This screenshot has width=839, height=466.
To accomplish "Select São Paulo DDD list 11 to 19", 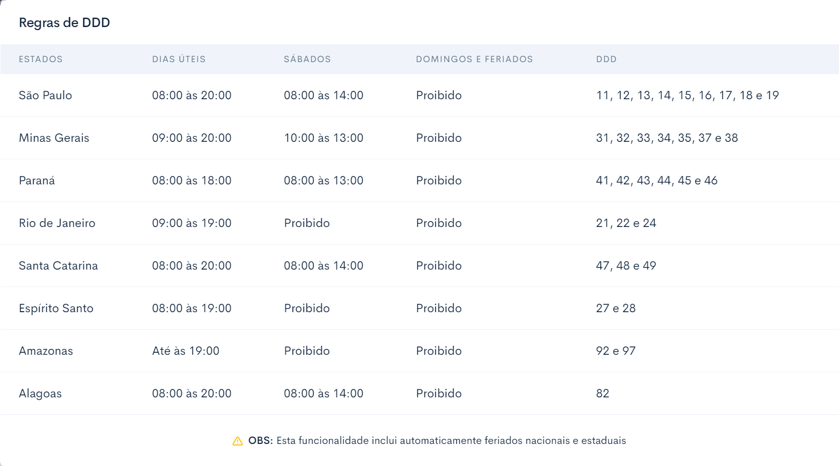I will (687, 95).
